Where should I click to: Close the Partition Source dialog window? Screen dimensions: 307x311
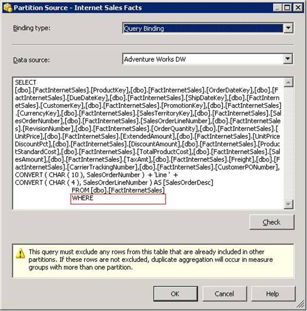tap(298, 8)
